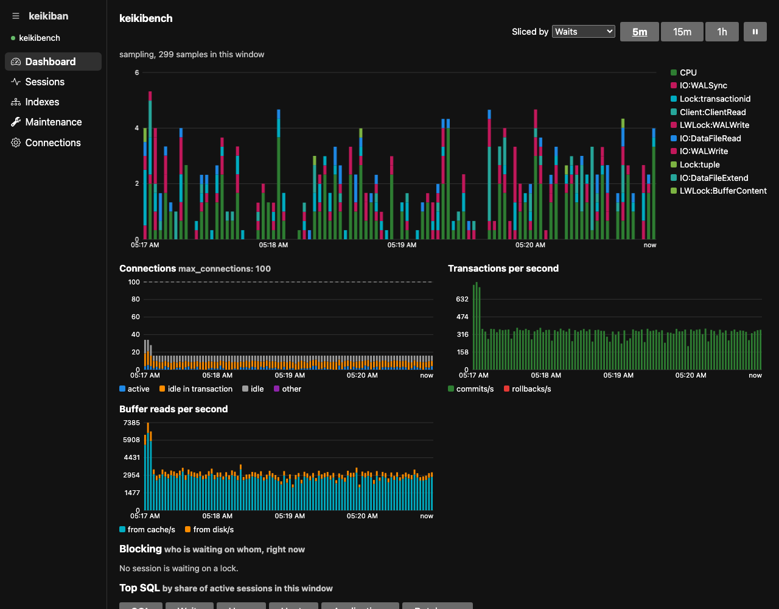Screen dimensions: 779x609
Task: Toggle LWLock:BufferContent series in legend
Action: click(x=719, y=191)
